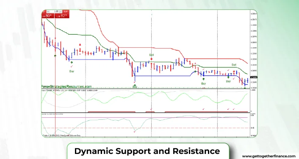Click the purple level line in bottom indicator window
Image resolution: width=299 pixels, height=159 pixels.
pos(146,117)
